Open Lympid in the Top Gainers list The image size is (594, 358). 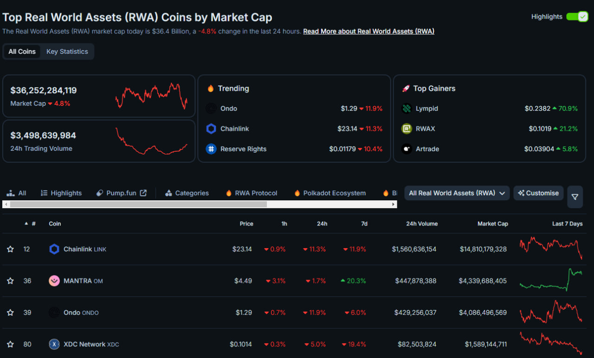click(x=427, y=109)
